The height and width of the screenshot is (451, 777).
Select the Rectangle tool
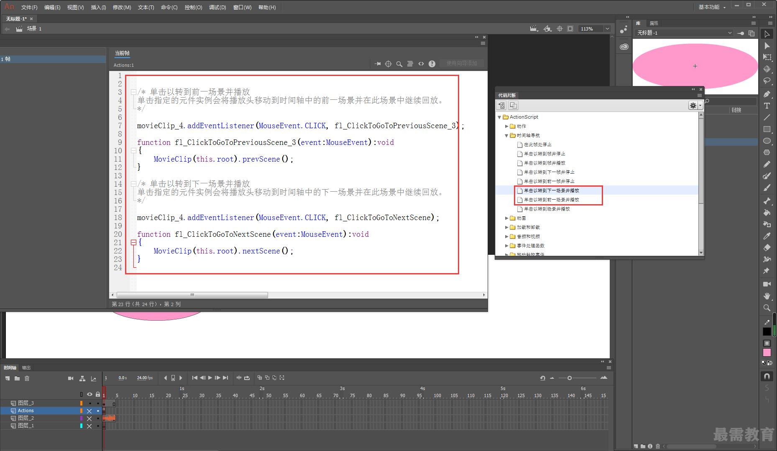pos(767,129)
